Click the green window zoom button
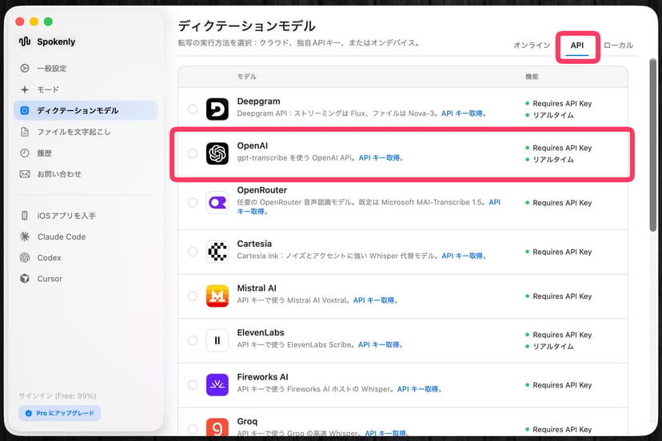The image size is (662, 441). tap(48, 21)
